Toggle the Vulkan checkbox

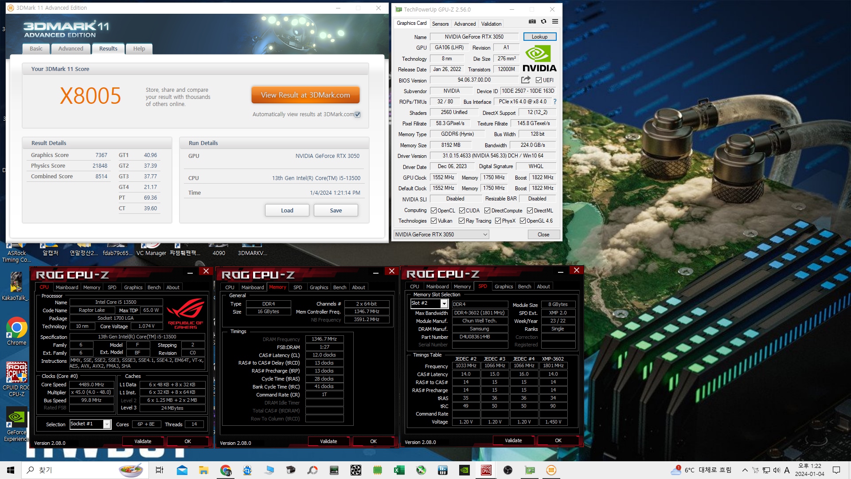[434, 221]
